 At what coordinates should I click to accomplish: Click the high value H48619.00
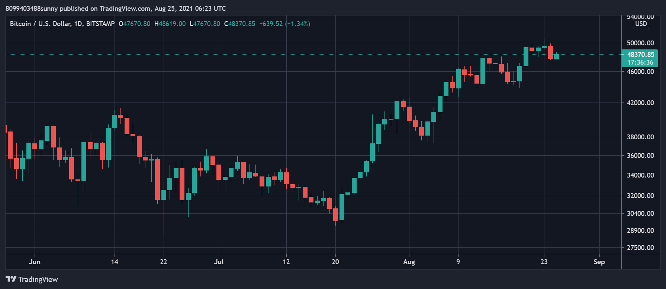coord(170,24)
